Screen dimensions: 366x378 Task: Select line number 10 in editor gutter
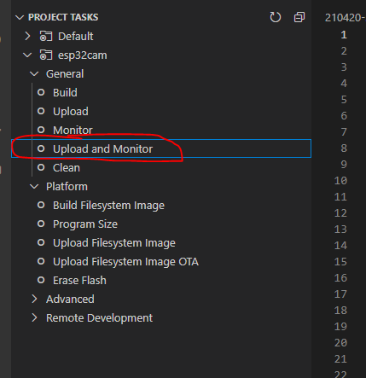340,181
